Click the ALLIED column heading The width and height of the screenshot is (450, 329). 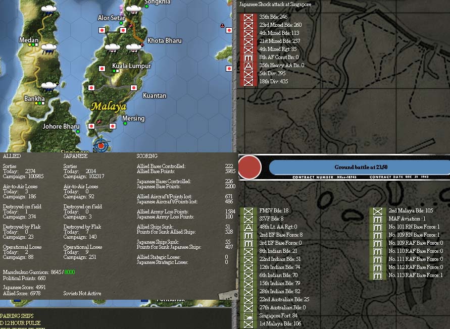12,156
